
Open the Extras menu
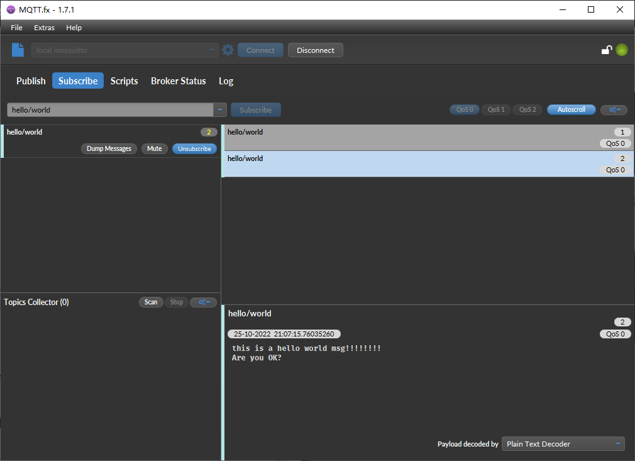(x=44, y=28)
